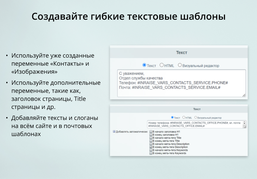Select the «Текст» radio in the lower panel
Image resolution: width=257 pixels, height=179 pixels.
[x=172, y=117]
